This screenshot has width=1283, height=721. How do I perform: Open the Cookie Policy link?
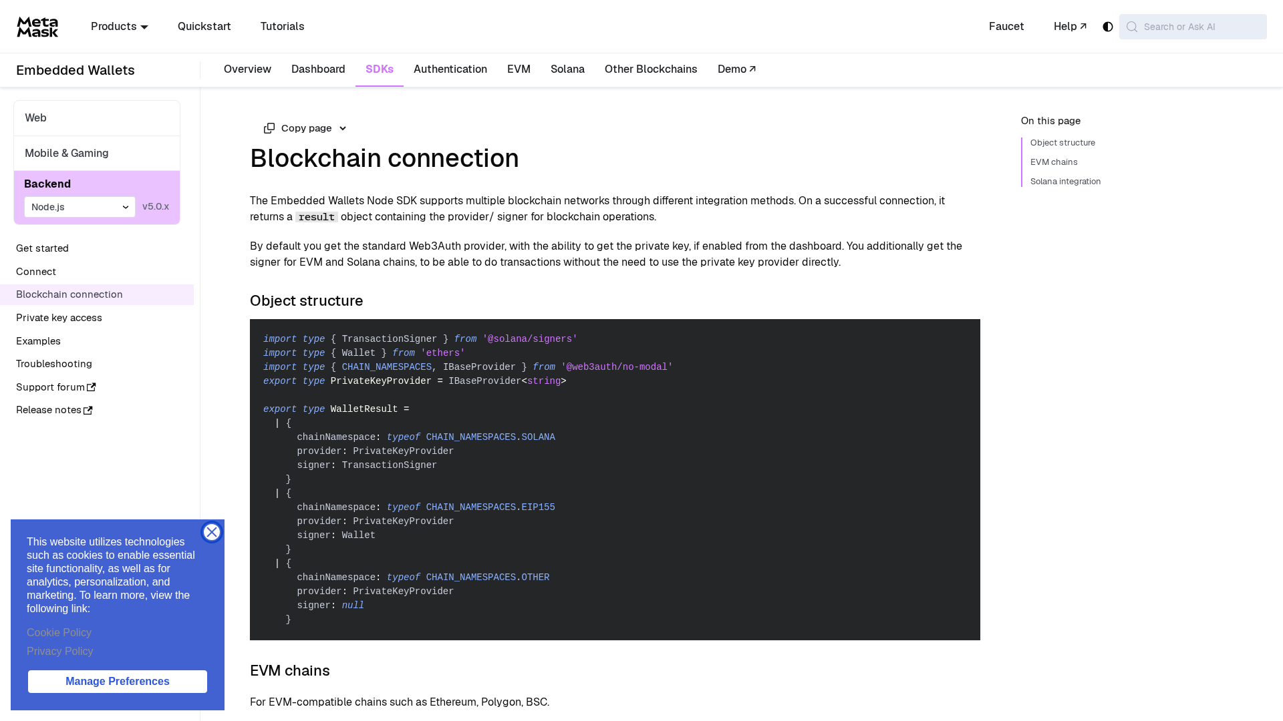tap(59, 633)
